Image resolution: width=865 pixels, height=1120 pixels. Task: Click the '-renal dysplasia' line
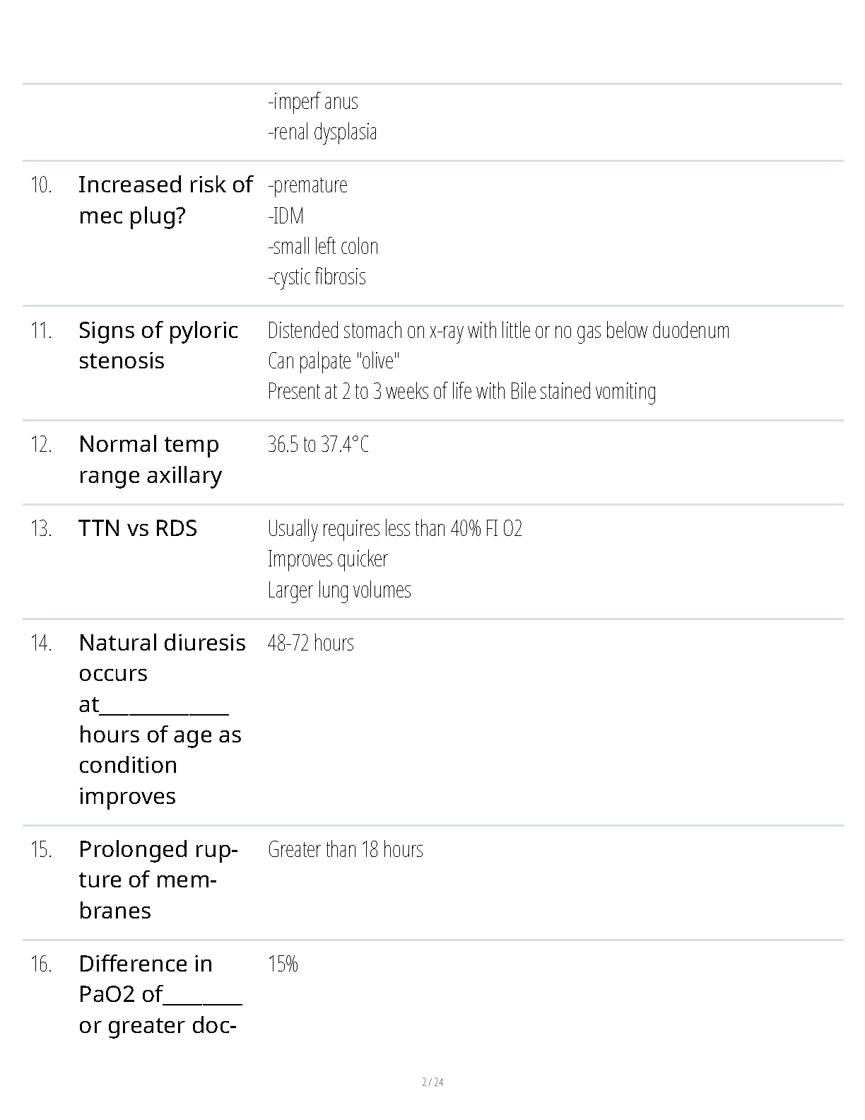point(322,132)
